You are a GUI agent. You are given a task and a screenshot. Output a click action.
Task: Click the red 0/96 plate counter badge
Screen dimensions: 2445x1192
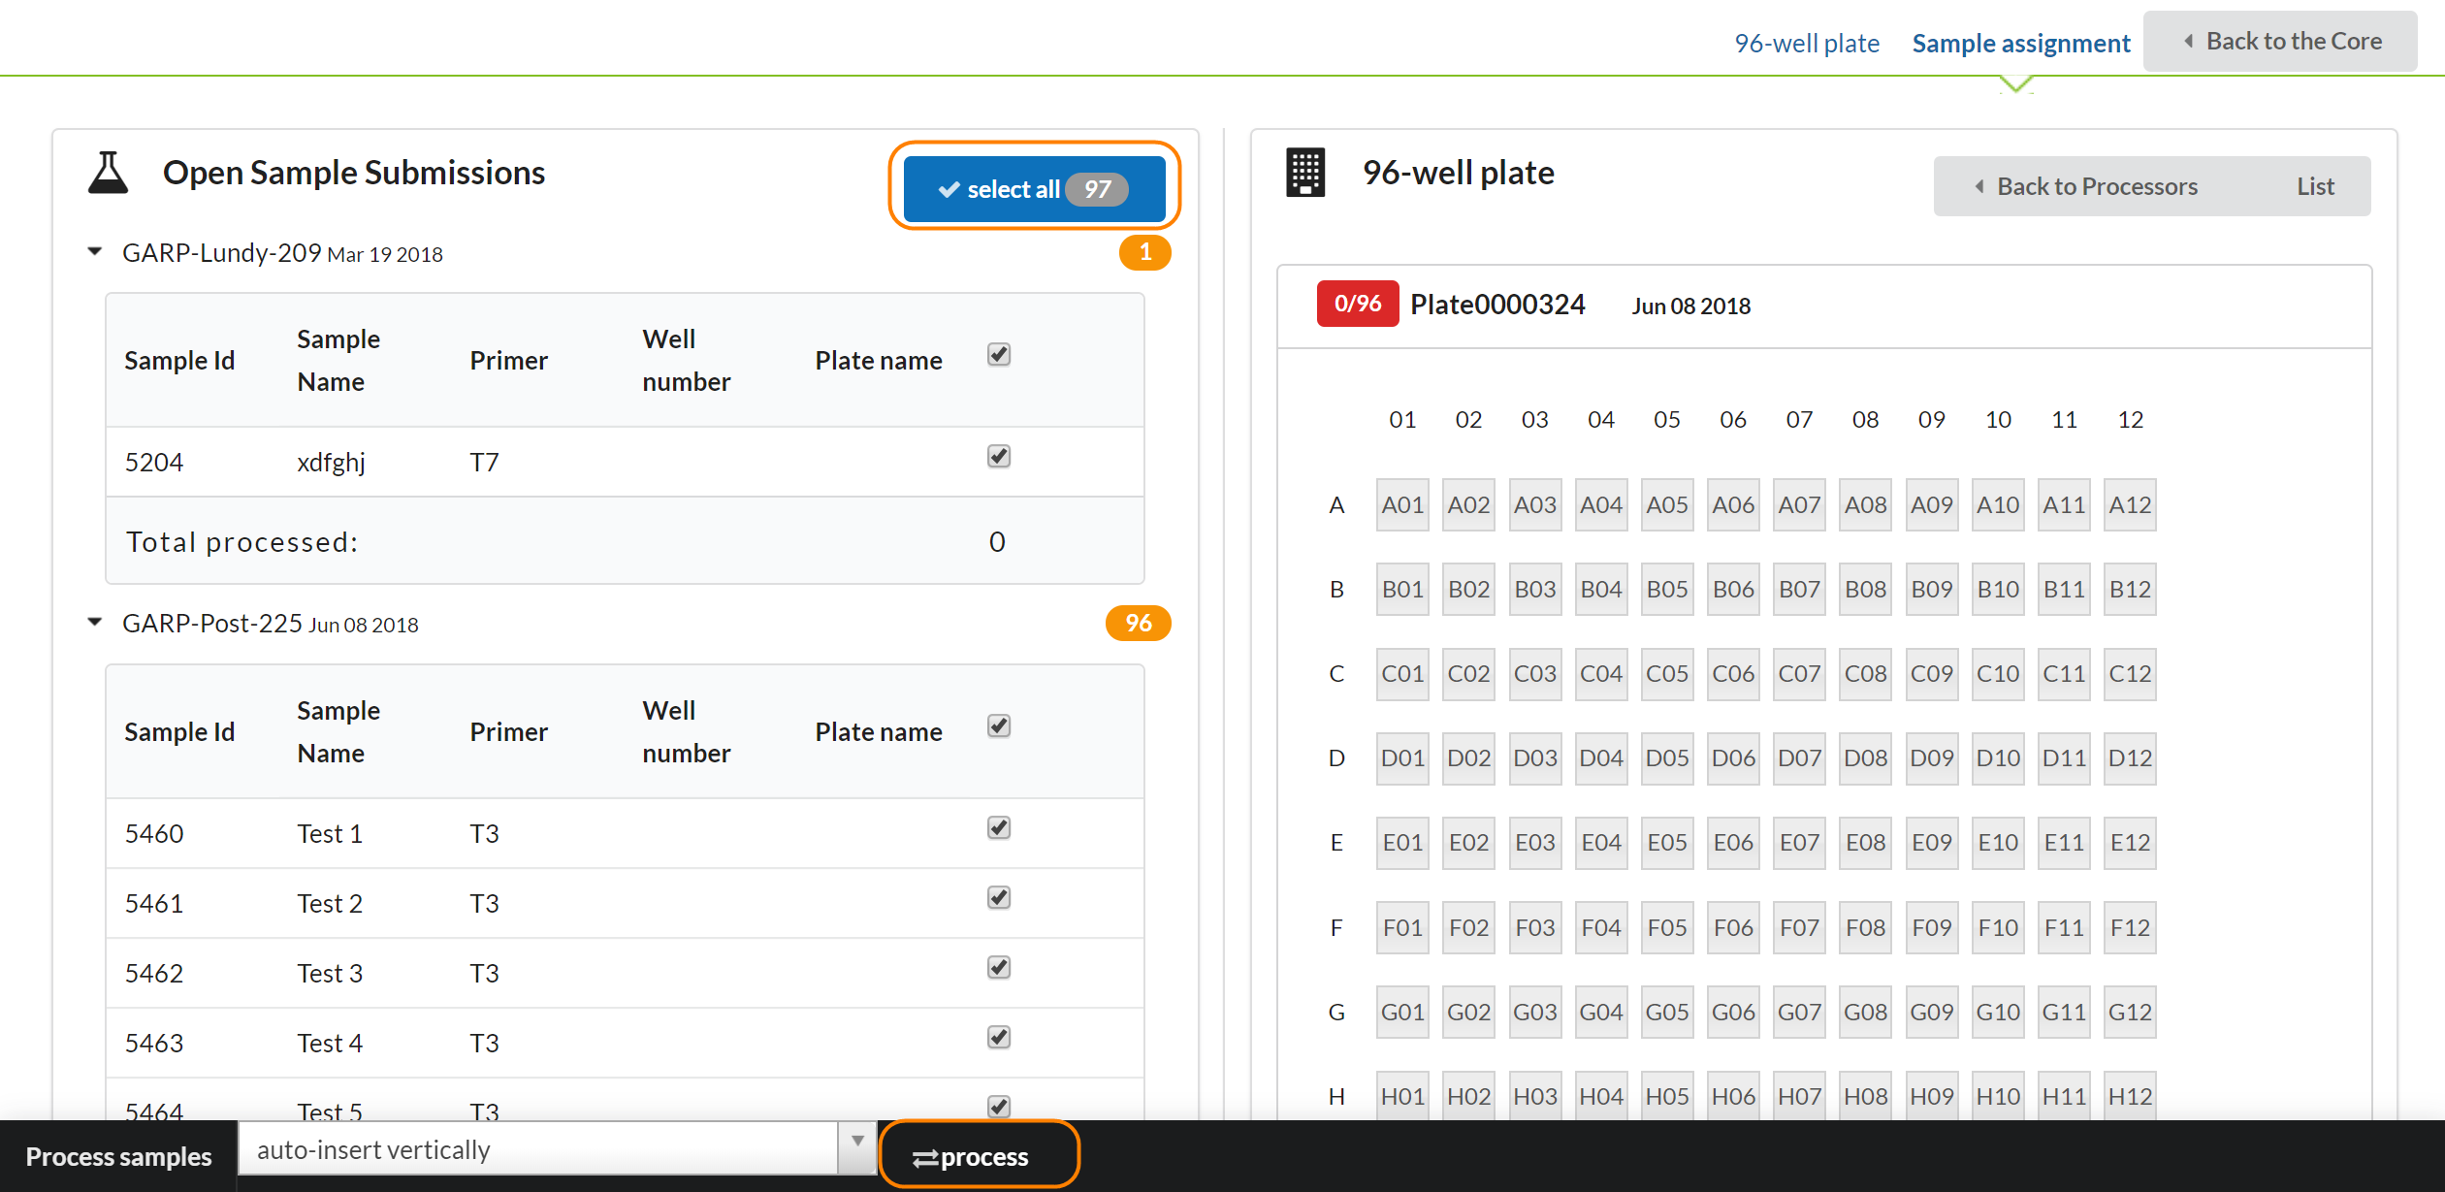pos(1356,304)
